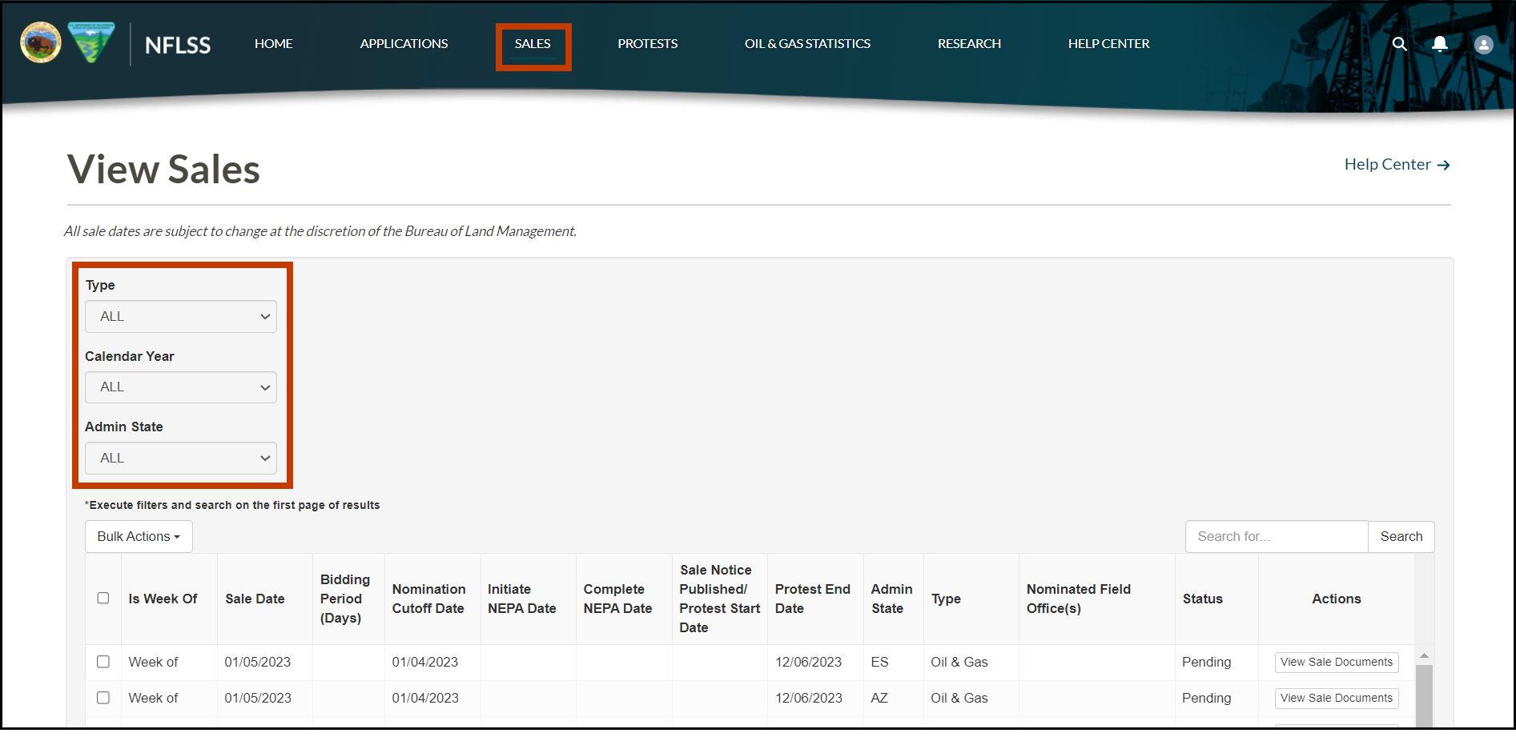Screen dimensions: 1516x737
Task: Open the search magnifier icon
Action: 1400,44
